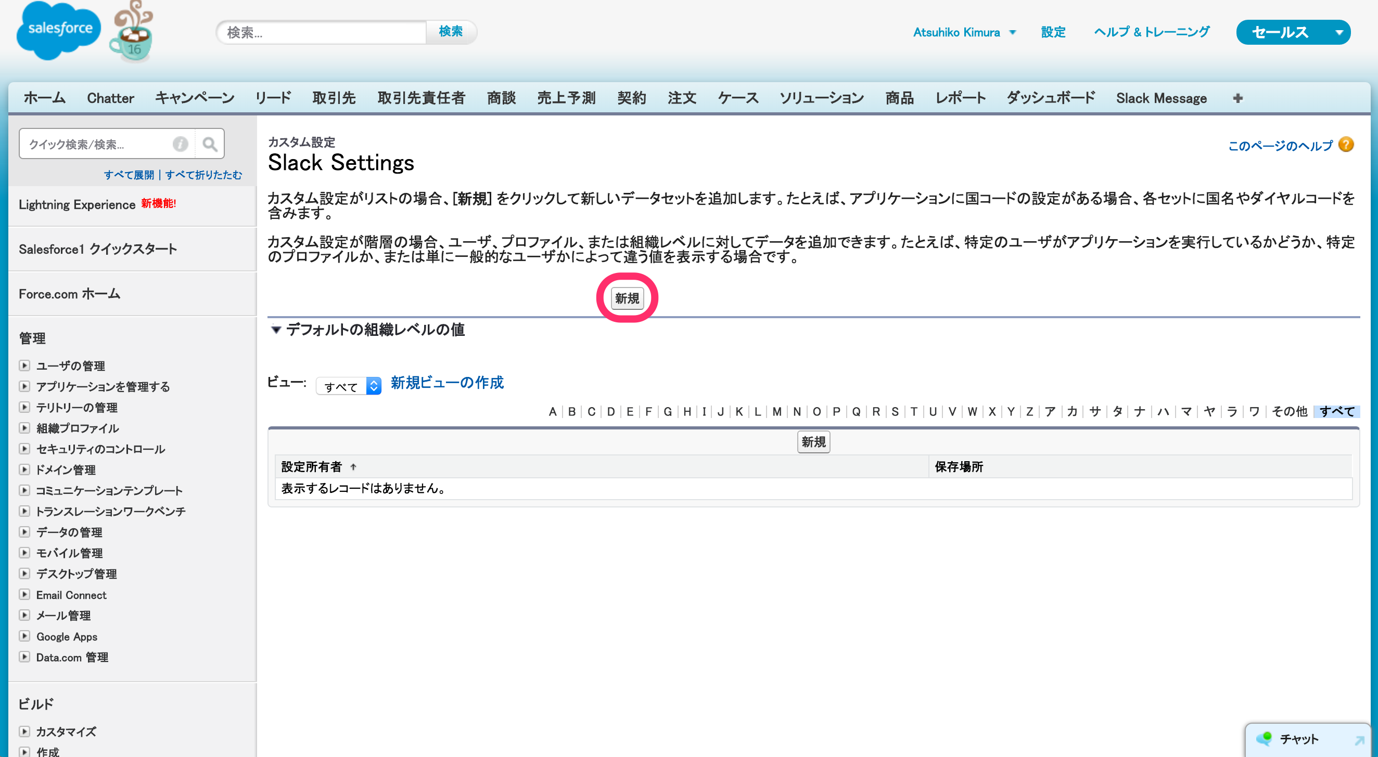Expand データの管理 node
The height and width of the screenshot is (757, 1378).
24,532
